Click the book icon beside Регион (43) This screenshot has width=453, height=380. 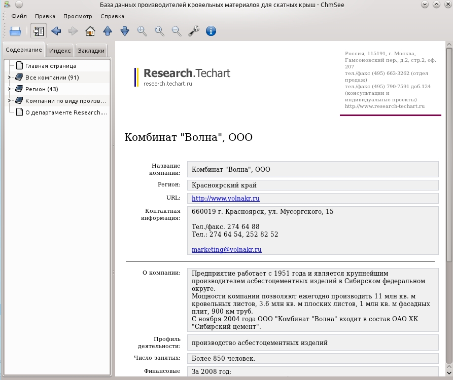pos(19,89)
